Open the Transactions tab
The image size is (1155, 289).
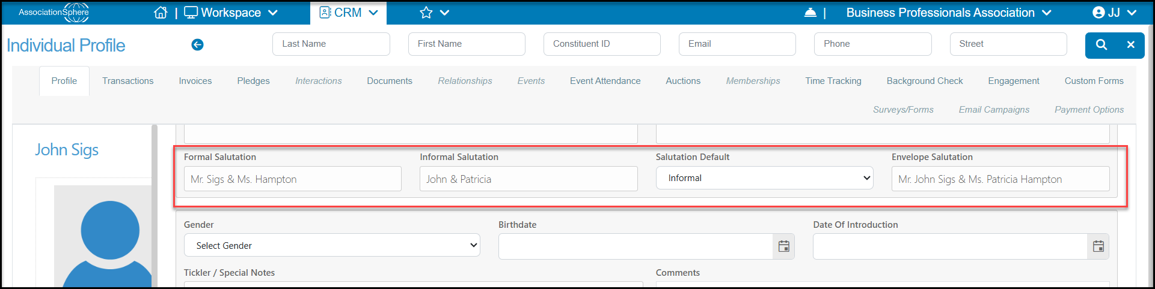click(128, 81)
